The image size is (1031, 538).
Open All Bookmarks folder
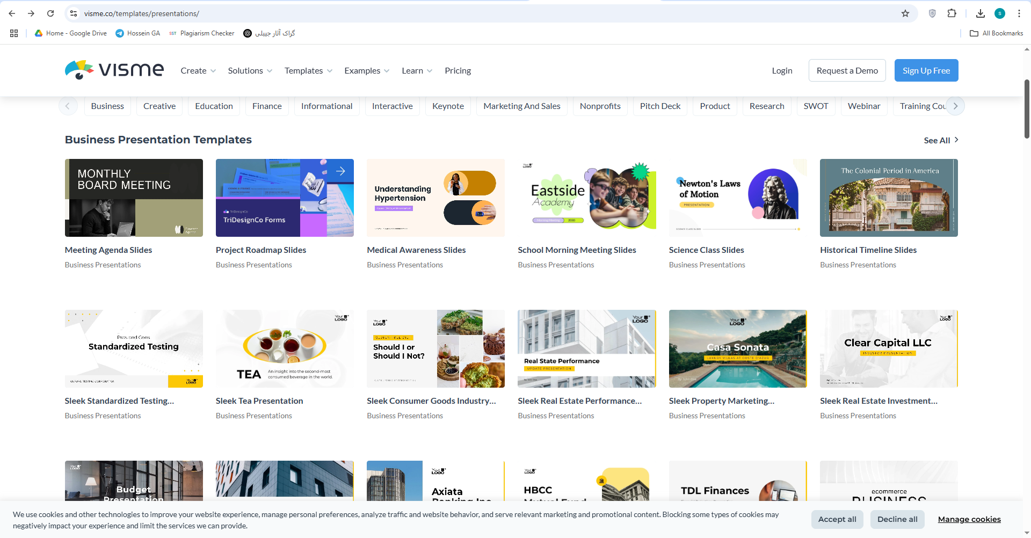click(996, 33)
